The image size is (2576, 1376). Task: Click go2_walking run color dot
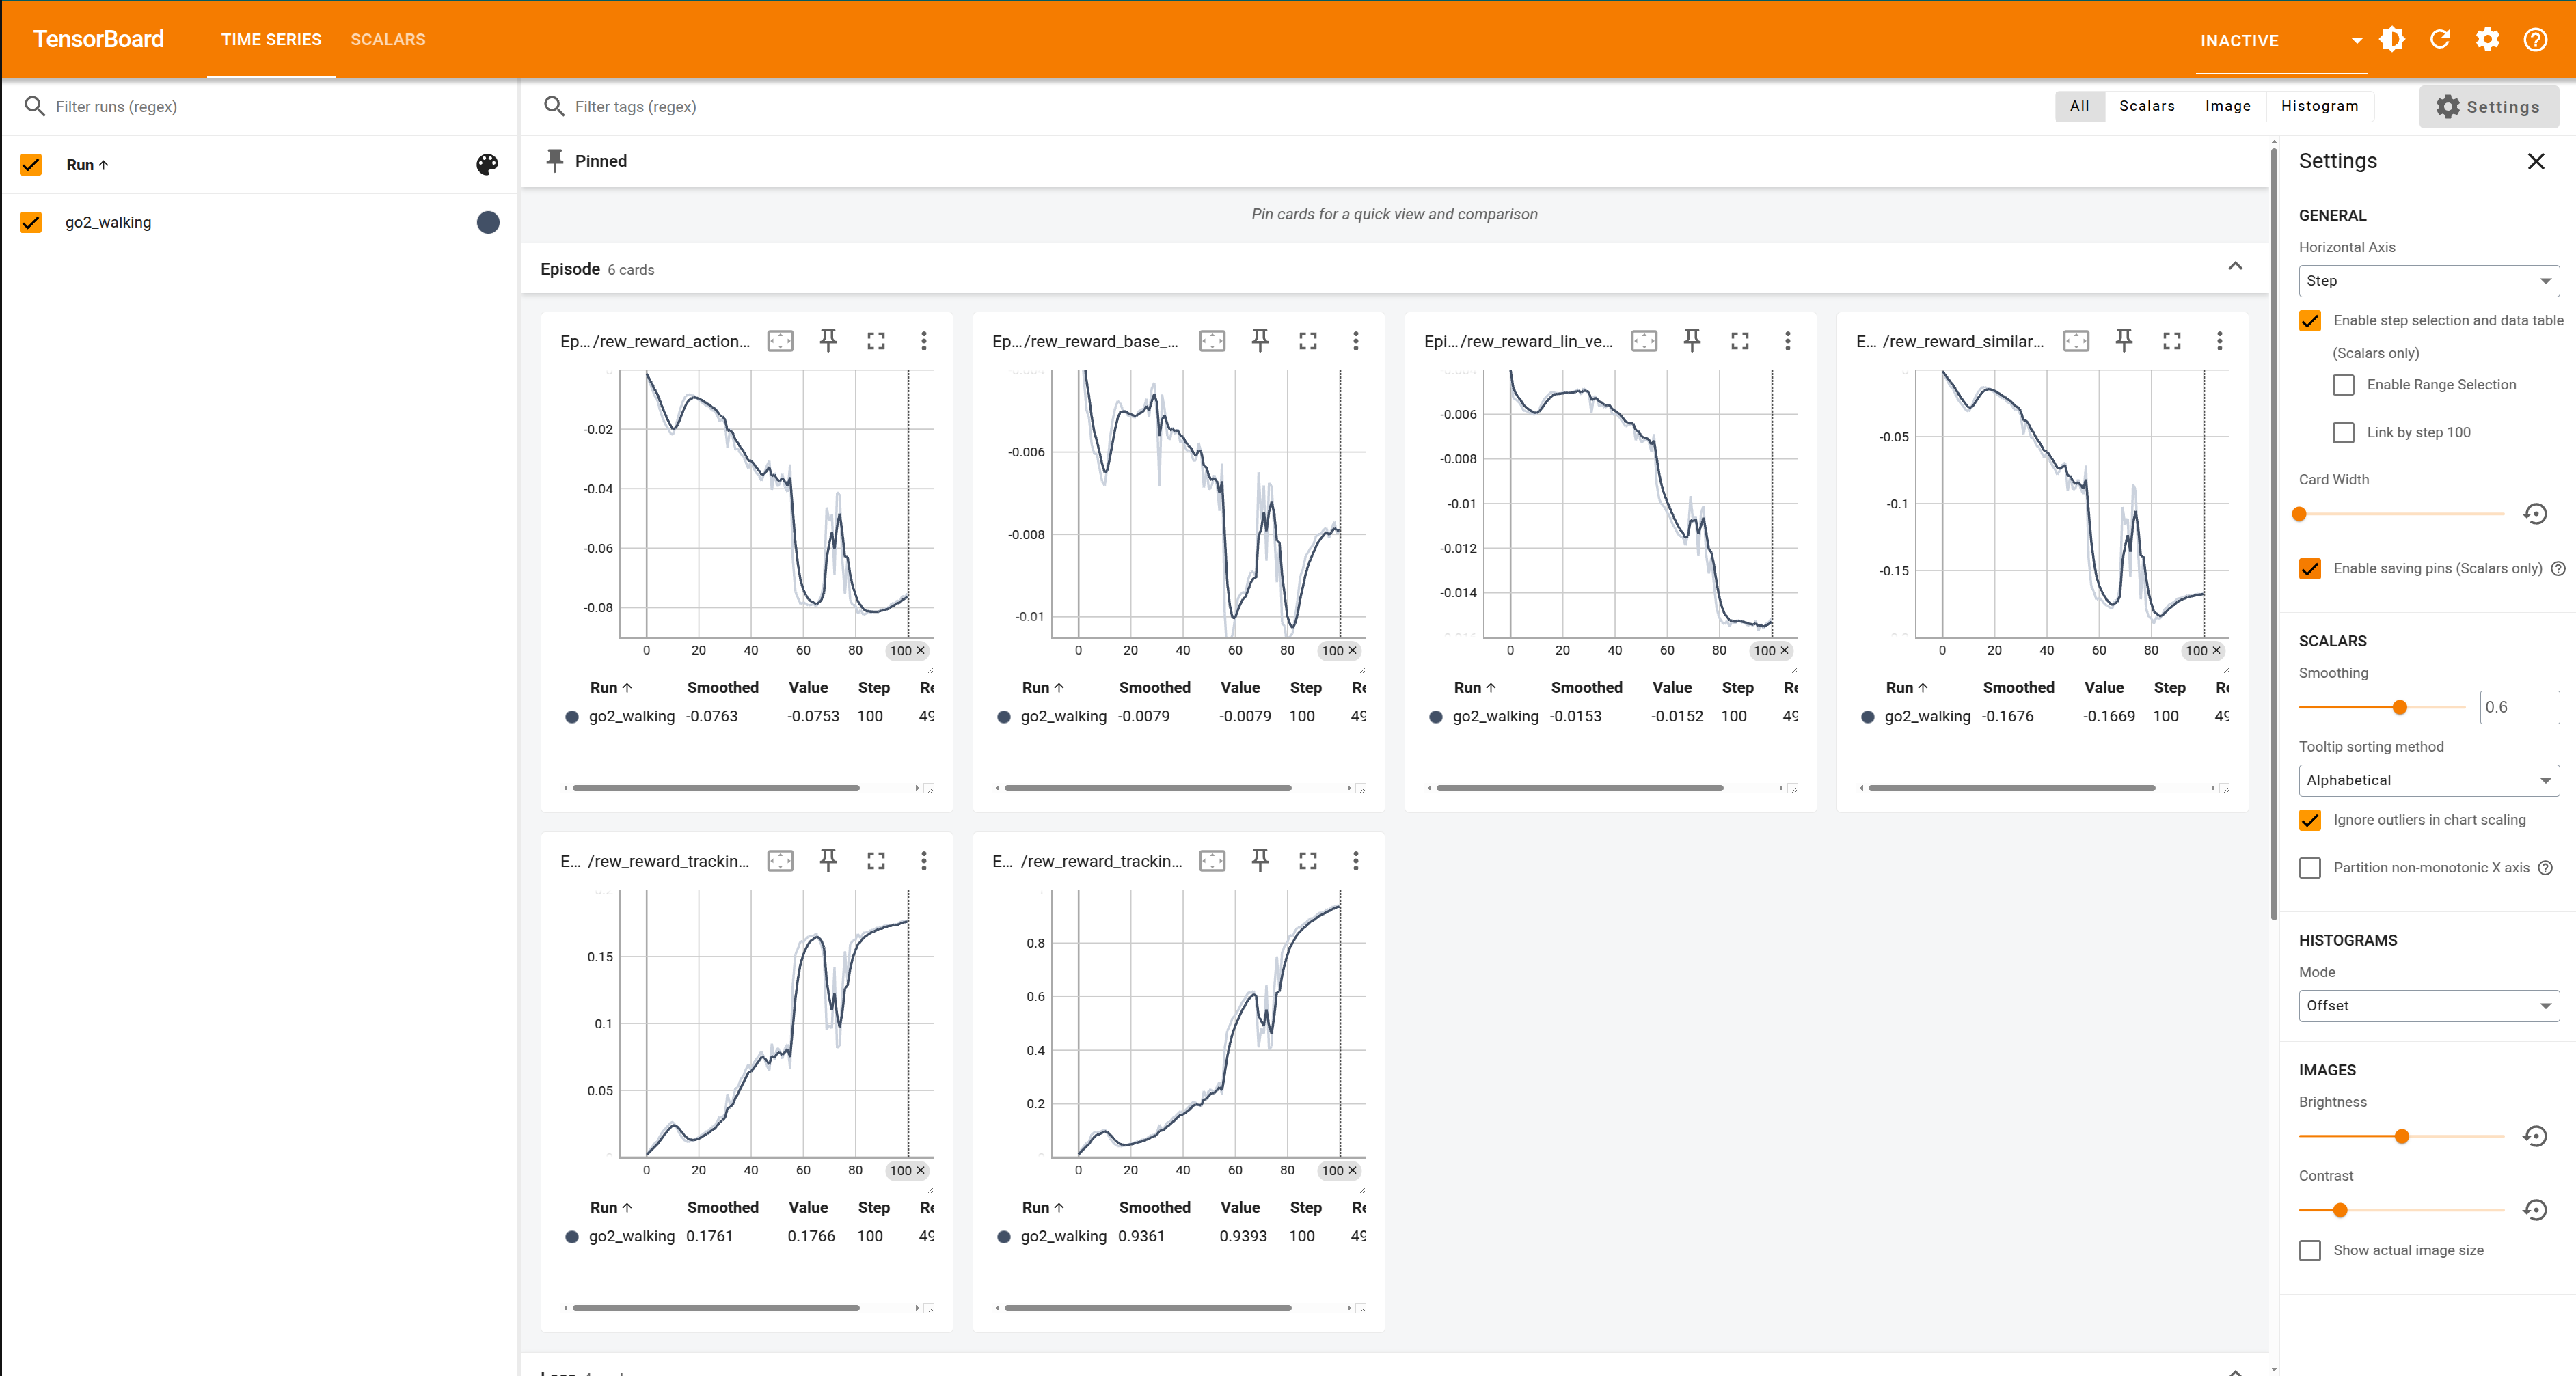(x=487, y=222)
